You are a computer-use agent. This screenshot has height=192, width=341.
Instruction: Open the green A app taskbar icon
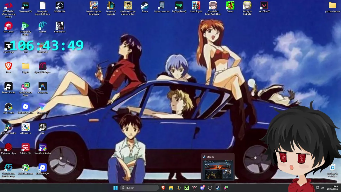[186, 188]
